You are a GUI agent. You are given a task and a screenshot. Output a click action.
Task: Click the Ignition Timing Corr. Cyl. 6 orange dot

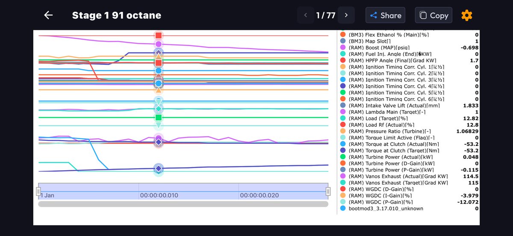click(343, 99)
